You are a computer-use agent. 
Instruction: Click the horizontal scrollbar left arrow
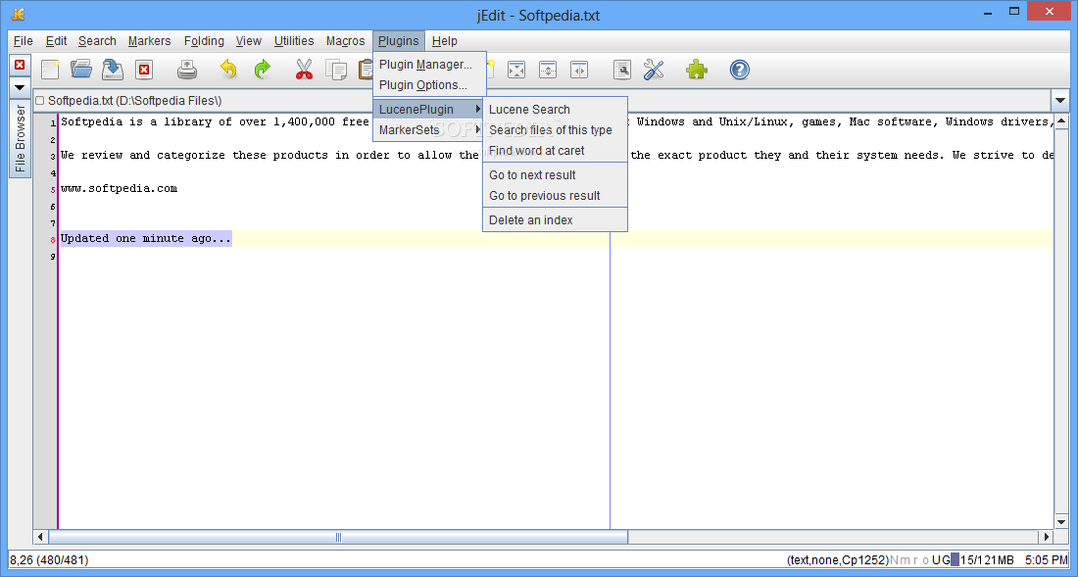click(x=40, y=537)
